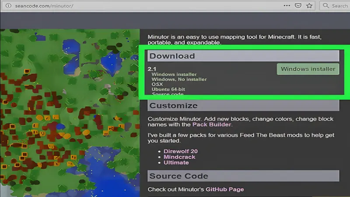Select the Windows installer download link

click(x=174, y=74)
